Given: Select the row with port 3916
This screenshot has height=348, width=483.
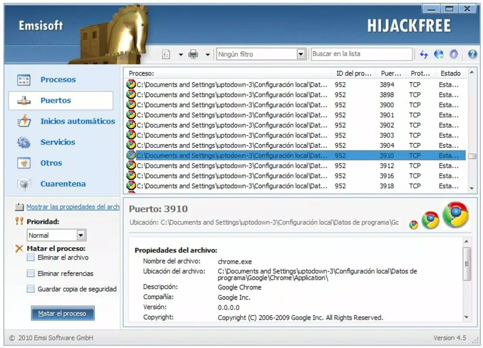Looking at the screenshot, I should [x=296, y=176].
